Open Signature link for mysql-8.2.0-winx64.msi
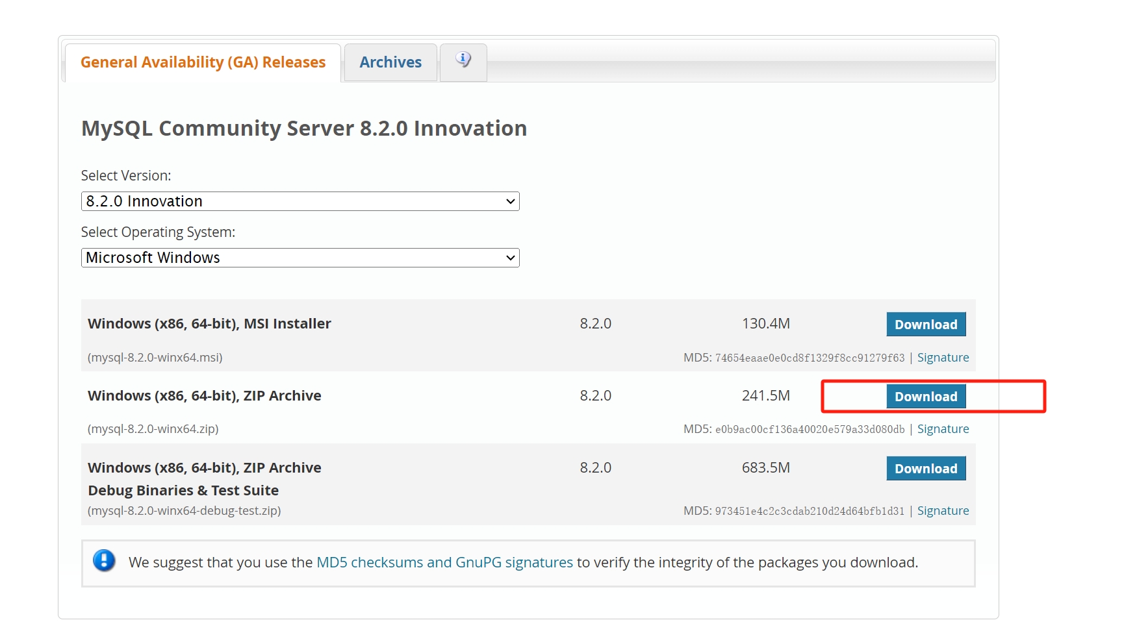 [942, 358]
